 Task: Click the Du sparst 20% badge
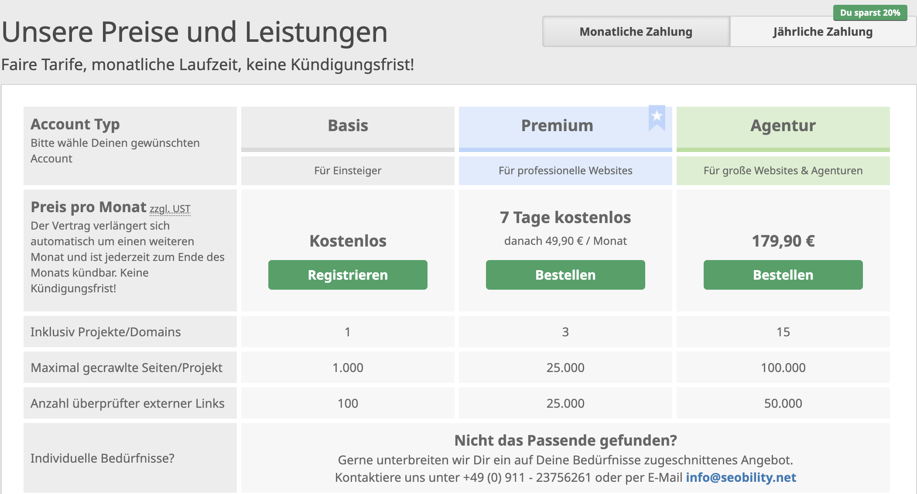coord(870,13)
